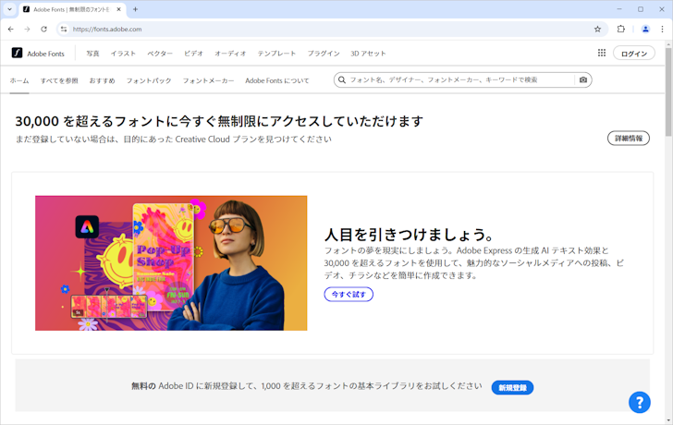673x425 pixels.
Task: Select the フォントメーカー tab
Action: click(x=209, y=80)
